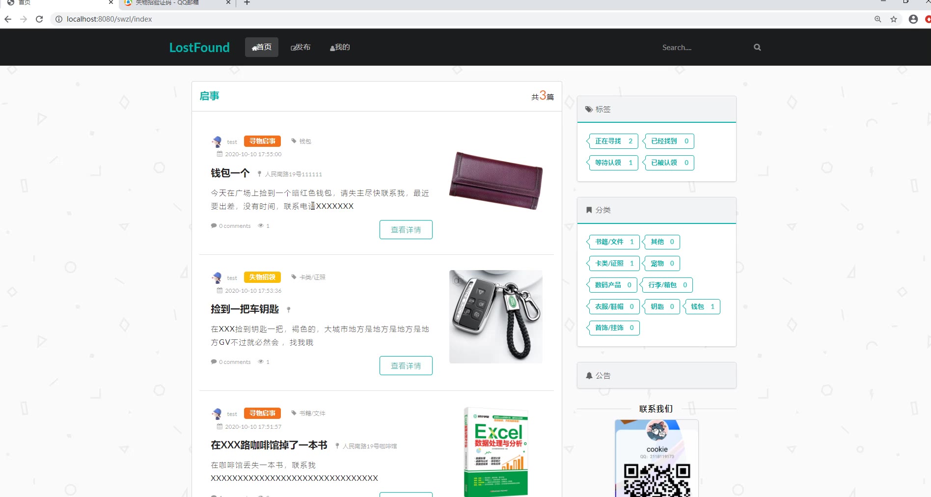Image resolution: width=931 pixels, height=497 pixels.
Task: Open the post titled 在XXX路咖啡馆掉了一本书
Action: point(269,445)
